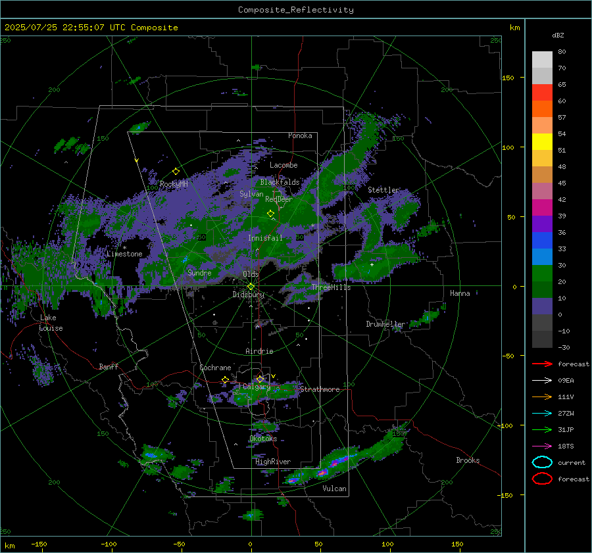Click the -30 value in dBZ scale
This screenshot has height=553, width=592.
tap(564, 347)
